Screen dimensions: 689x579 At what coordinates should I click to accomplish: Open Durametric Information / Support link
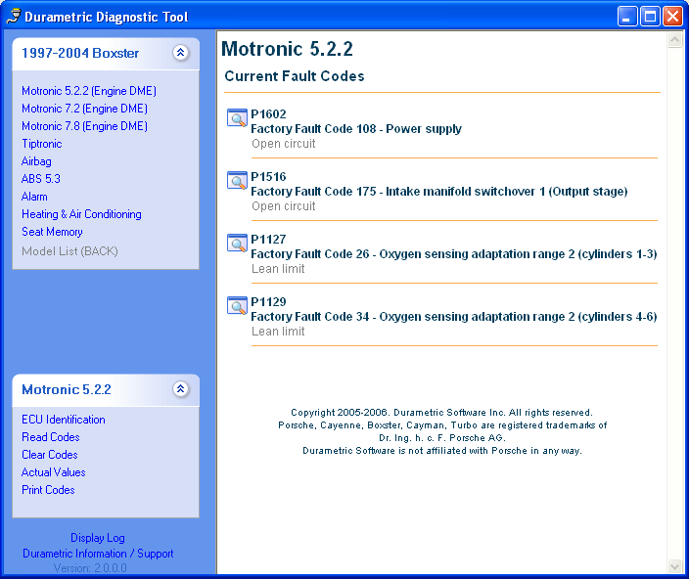pyautogui.click(x=98, y=554)
